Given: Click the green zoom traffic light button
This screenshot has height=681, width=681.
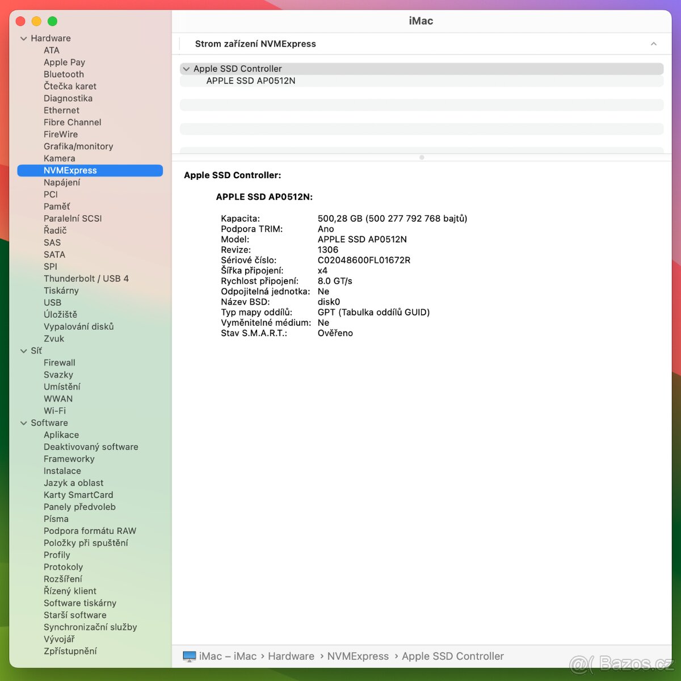Looking at the screenshot, I should 52,21.
